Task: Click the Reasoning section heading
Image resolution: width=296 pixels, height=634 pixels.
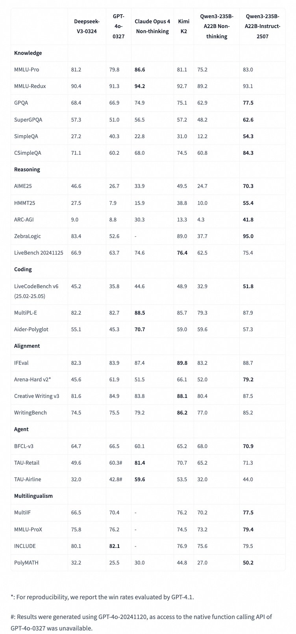Action: [27, 169]
